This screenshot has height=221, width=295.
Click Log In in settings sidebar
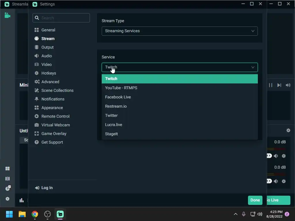(x=44, y=188)
